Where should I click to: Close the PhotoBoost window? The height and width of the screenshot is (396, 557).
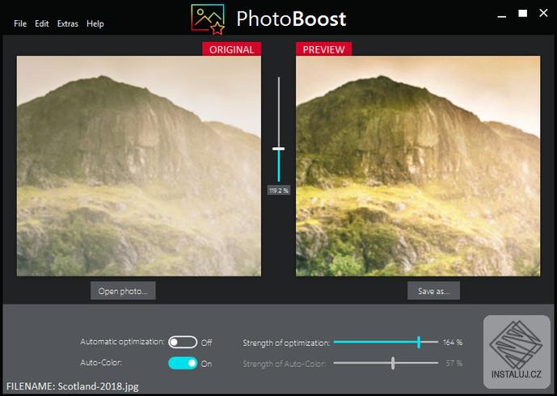(543, 13)
